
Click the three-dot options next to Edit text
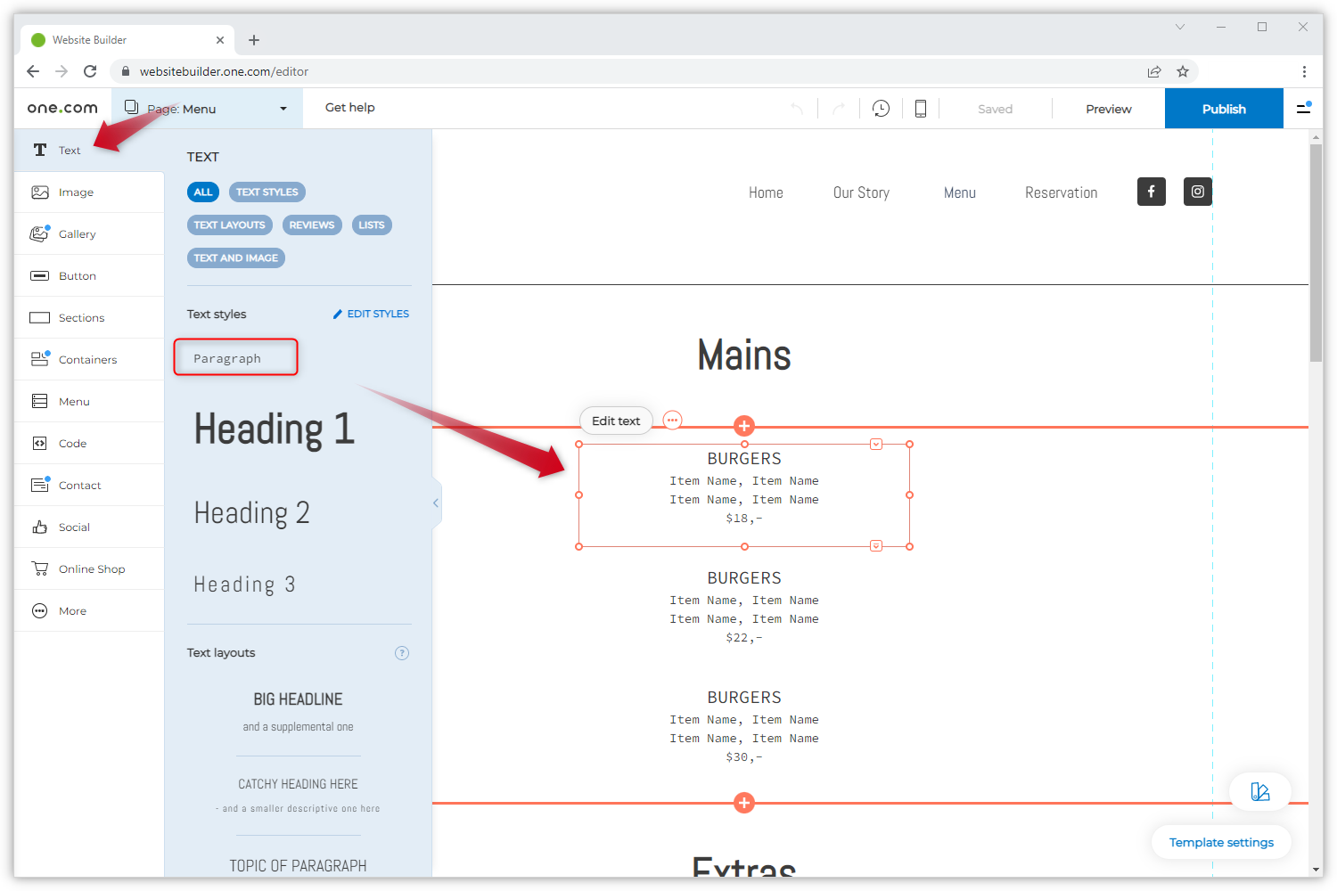(672, 421)
